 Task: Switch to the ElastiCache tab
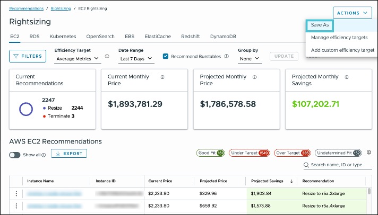coord(158,37)
